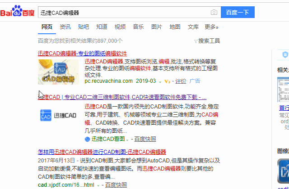The height and width of the screenshot is (189, 289).
Task: Open the 文库 tab
Action: (193, 27)
